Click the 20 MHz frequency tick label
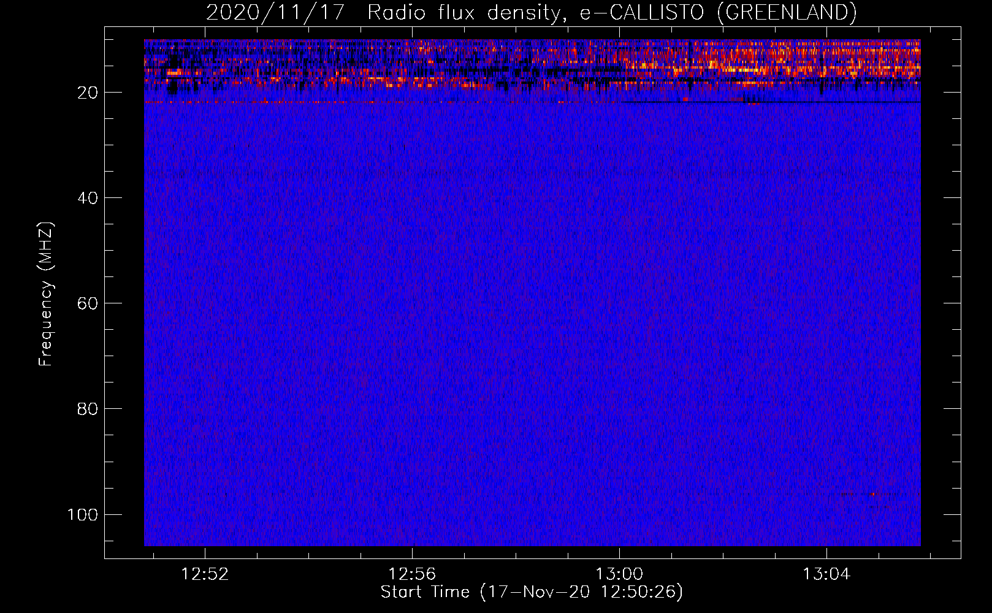This screenshot has height=613, width=992. tap(88, 93)
